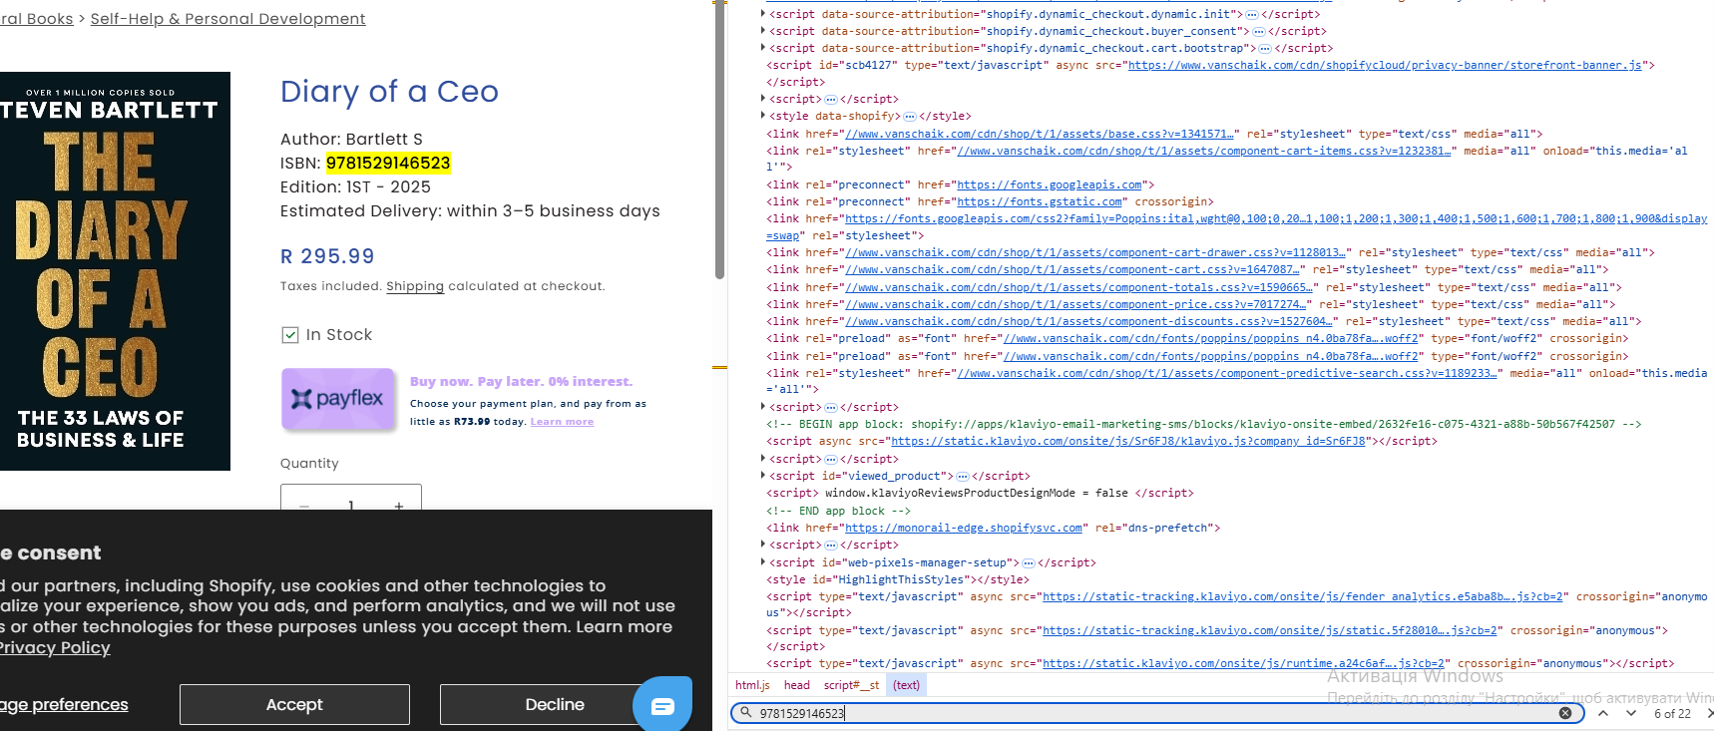Open fender_analytics klaviyo script link

(x=1303, y=596)
